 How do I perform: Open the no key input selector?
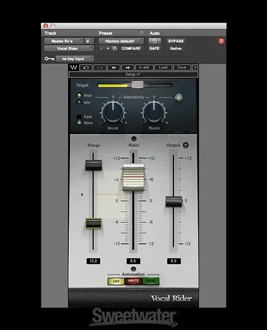[75, 59]
